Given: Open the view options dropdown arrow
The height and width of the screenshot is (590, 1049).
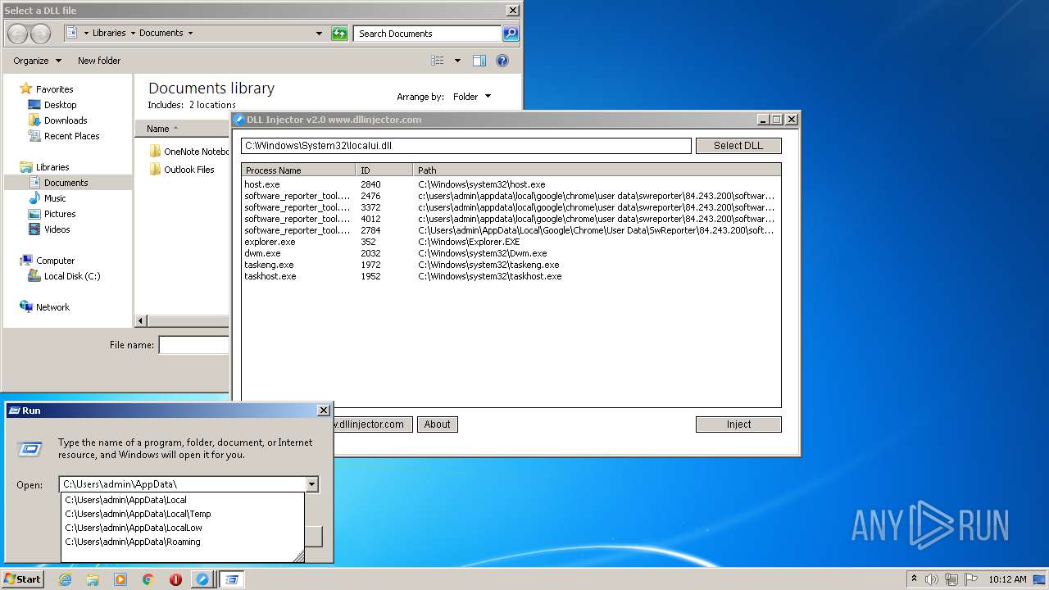Looking at the screenshot, I should (457, 61).
